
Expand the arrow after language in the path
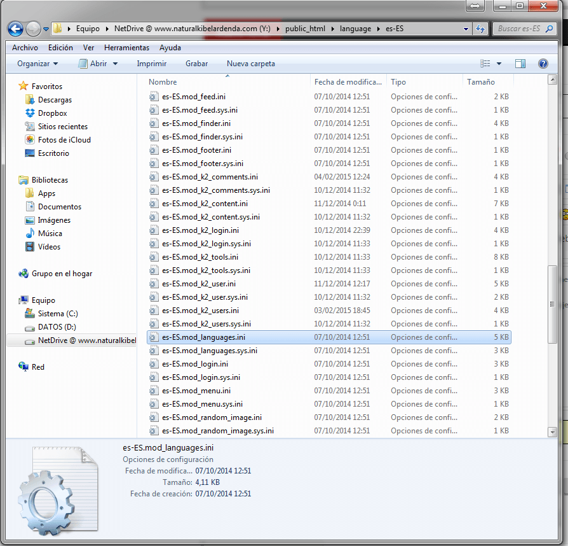point(379,29)
